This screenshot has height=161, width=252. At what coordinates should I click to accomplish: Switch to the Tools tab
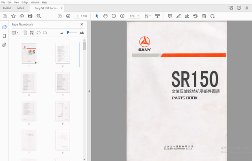pos(20,8)
